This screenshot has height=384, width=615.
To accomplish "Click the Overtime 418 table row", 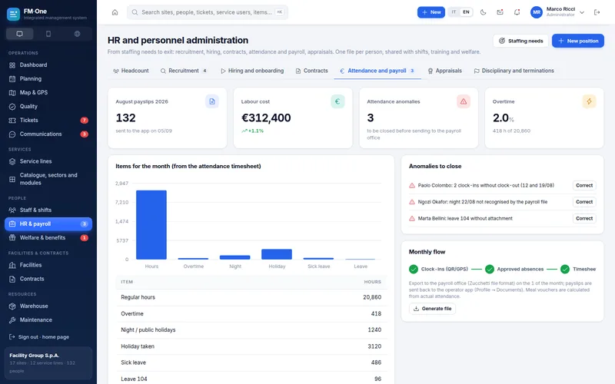I will tap(251, 314).
